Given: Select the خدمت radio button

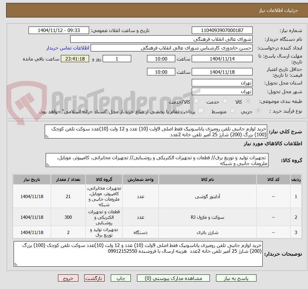Looking at the screenshot, I should (225, 101).
